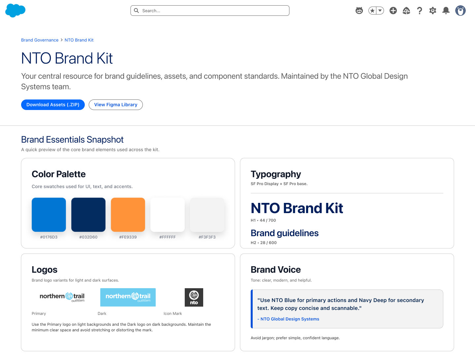Focus the global Search field
The height and width of the screenshot is (359, 475).
[x=210, y=11]
